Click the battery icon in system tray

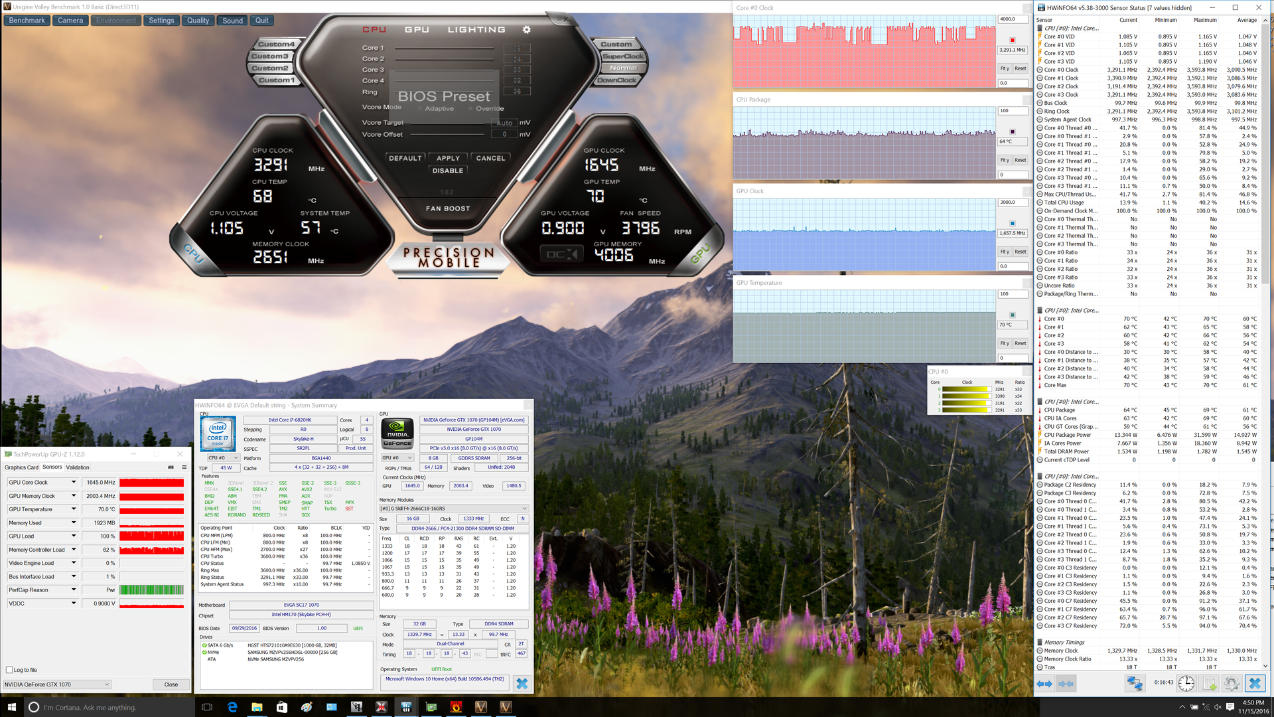[x=1194, y=707]
